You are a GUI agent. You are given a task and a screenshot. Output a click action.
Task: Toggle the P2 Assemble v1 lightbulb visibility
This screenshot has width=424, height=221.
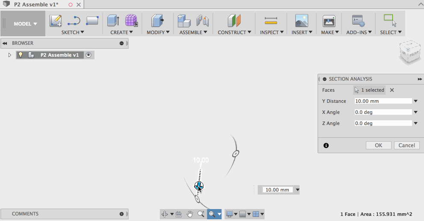20,55
